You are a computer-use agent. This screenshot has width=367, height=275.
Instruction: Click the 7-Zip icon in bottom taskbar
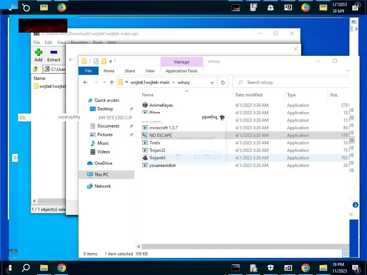[288, 268]
